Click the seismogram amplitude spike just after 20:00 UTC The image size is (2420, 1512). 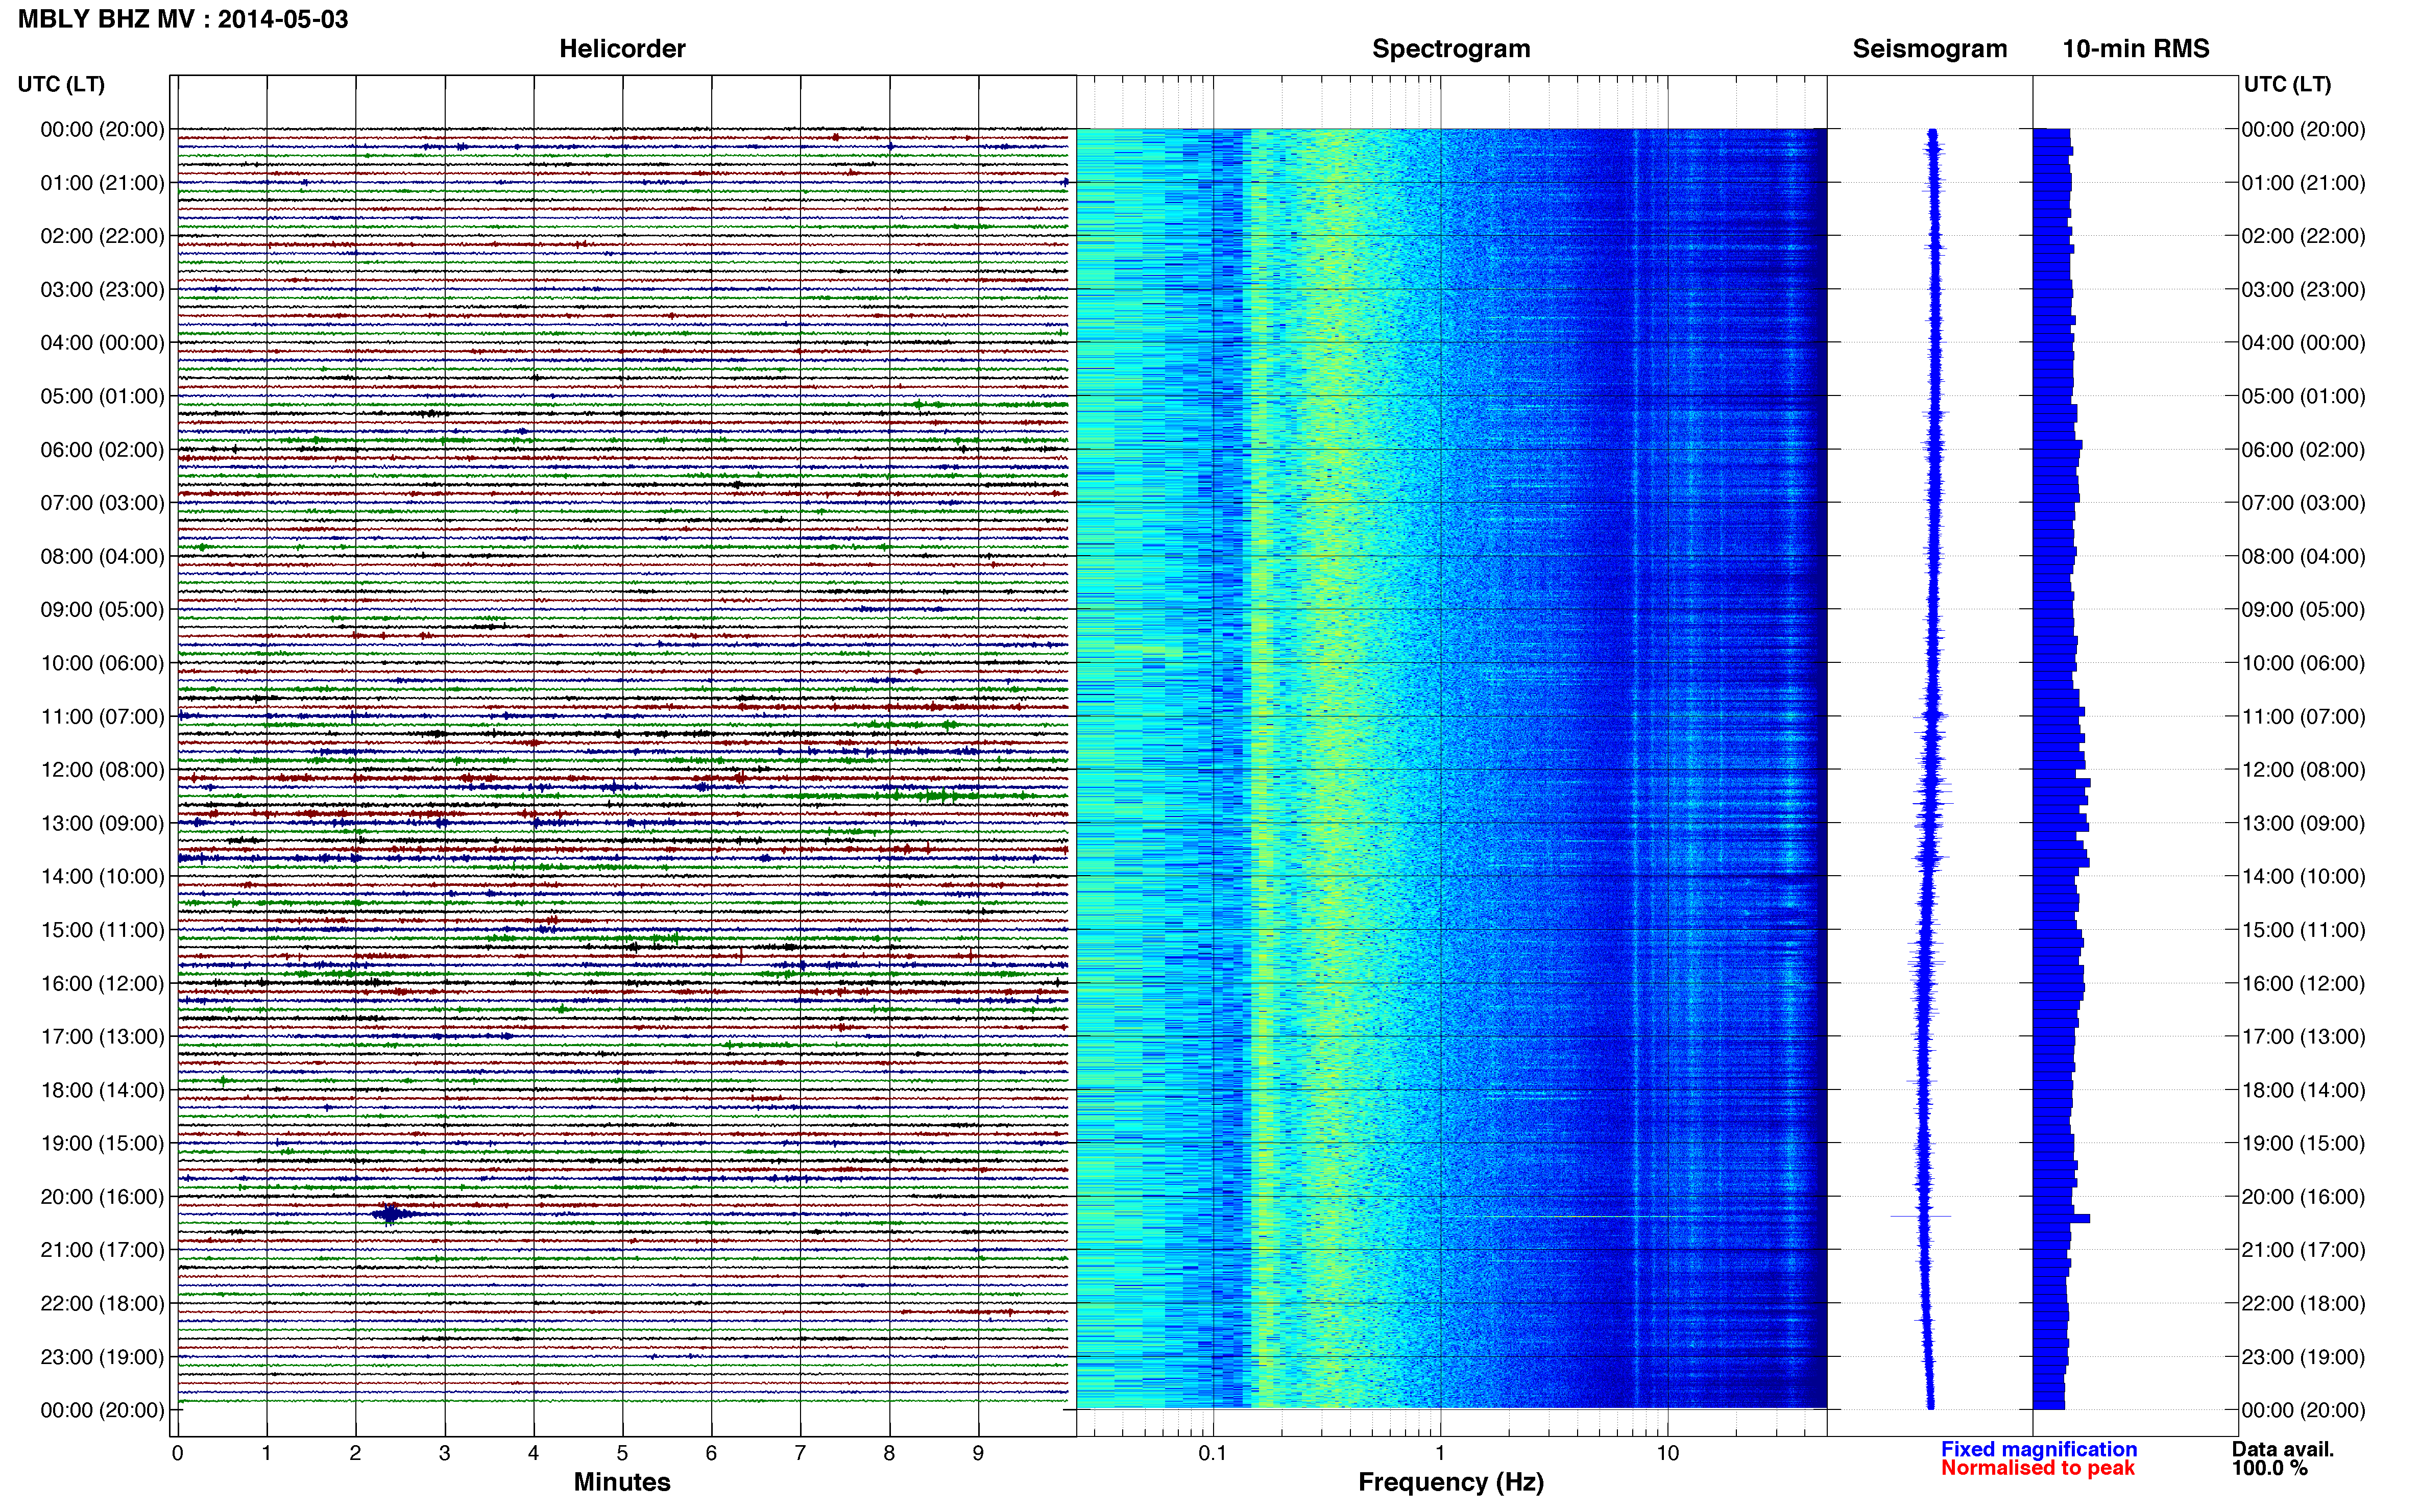[x=1921, y=1216]
